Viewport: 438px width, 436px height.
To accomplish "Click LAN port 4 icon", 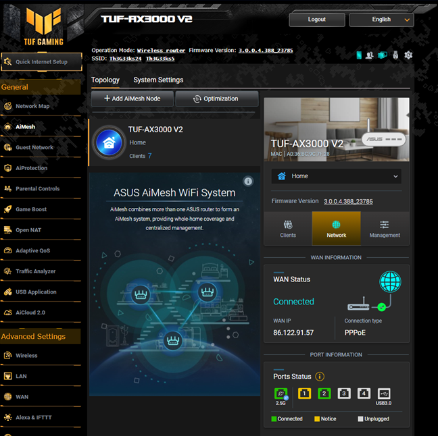I will pyautogui.click(x=364, y=393).
